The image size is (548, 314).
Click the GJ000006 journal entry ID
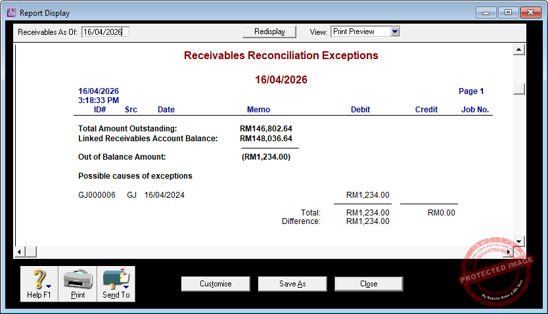pyautogui.click(x=97, y=195)
